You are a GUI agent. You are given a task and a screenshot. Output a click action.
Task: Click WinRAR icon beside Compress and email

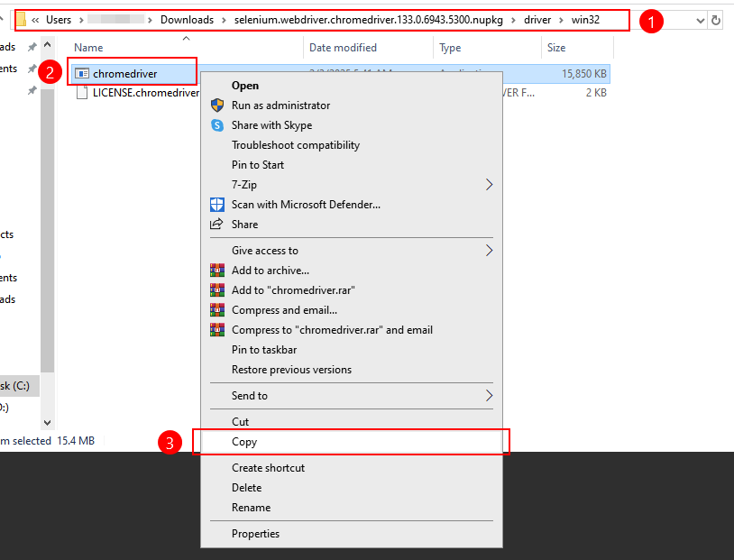point(217,310)
